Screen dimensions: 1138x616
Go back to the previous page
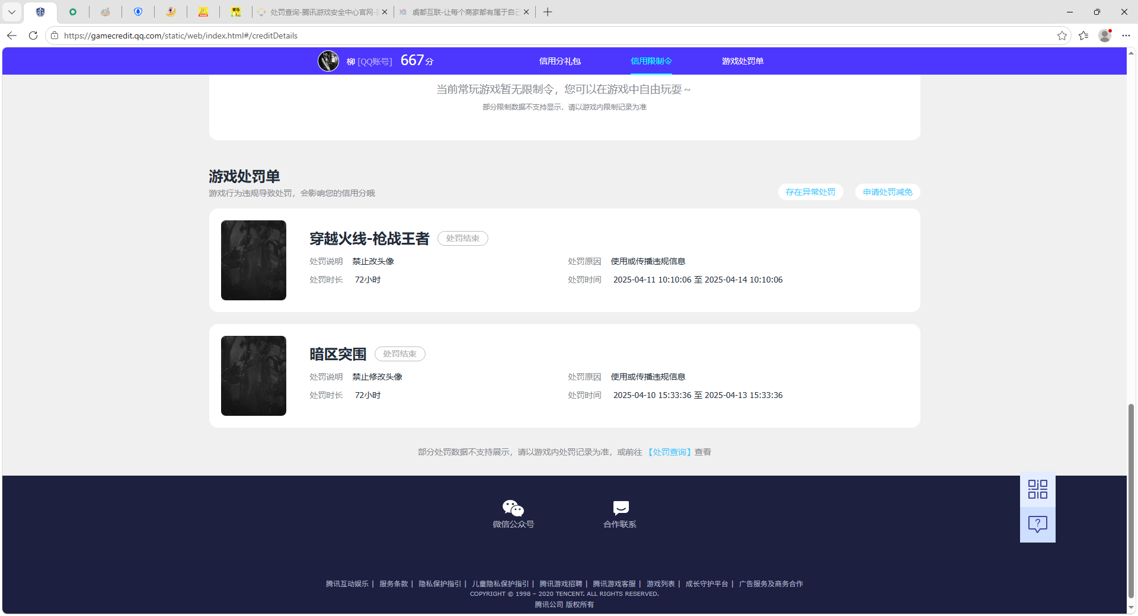[x=12, y=36]
